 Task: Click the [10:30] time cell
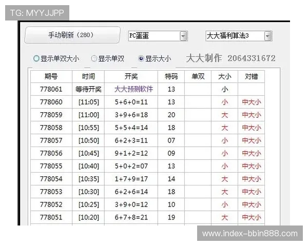tap(88, 192)
